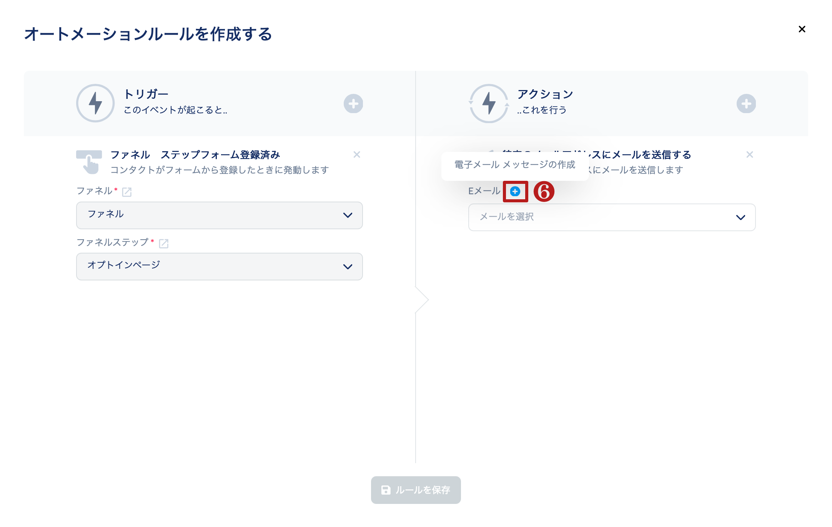This screenshot has height=527, width=832.
Task: Click the funnel form hand-pointer icon
Action: pos(89,162)
